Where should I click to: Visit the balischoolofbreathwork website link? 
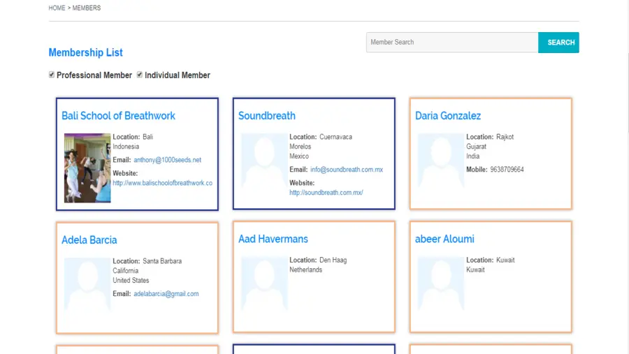coord(162,183)
